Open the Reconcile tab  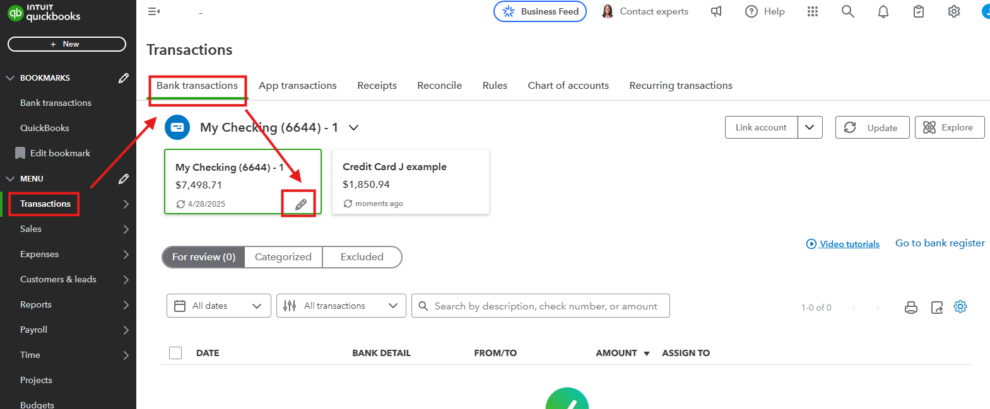(440, 86)
